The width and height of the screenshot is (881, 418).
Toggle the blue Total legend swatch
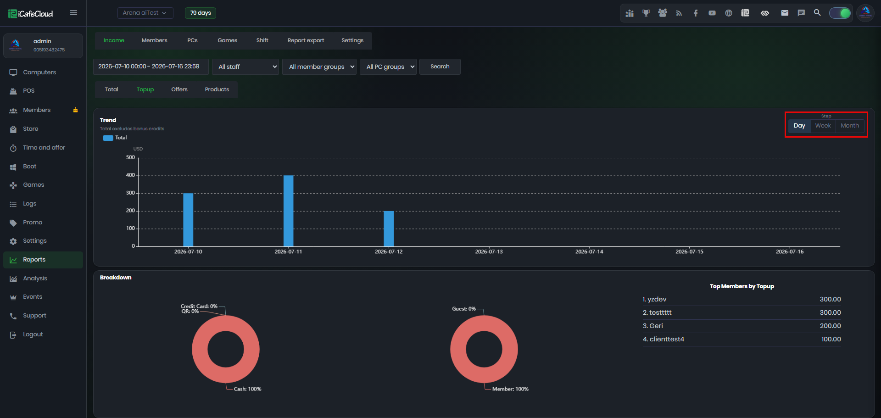pyautogui.click(x=108, y=138)
